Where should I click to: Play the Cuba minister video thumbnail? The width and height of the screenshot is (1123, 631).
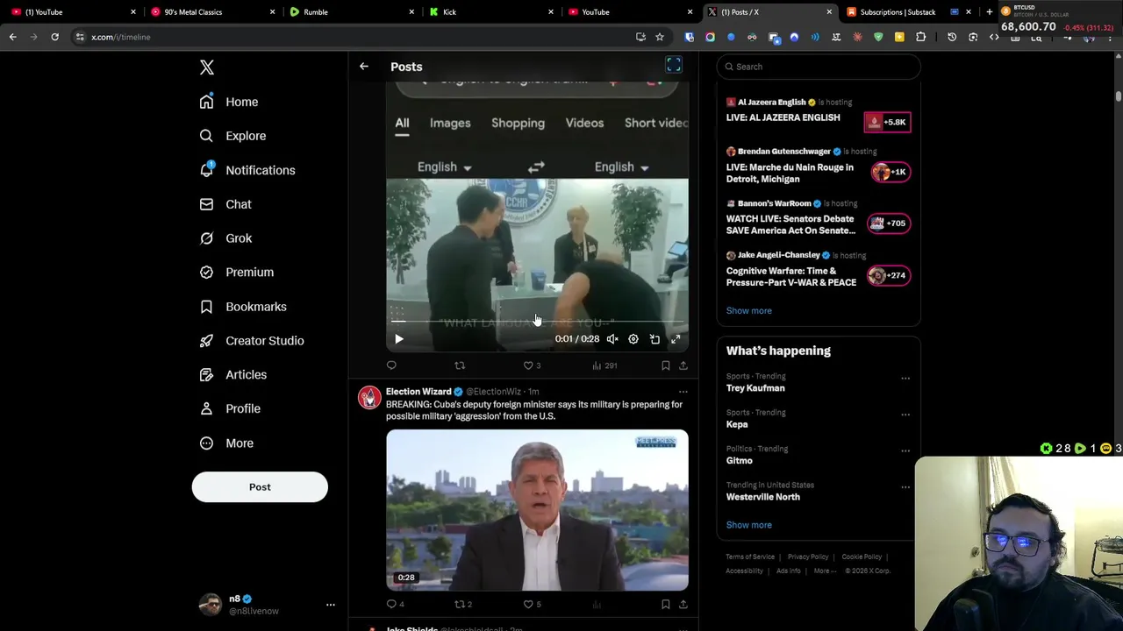pyautogui.click(x=537, y=510)
